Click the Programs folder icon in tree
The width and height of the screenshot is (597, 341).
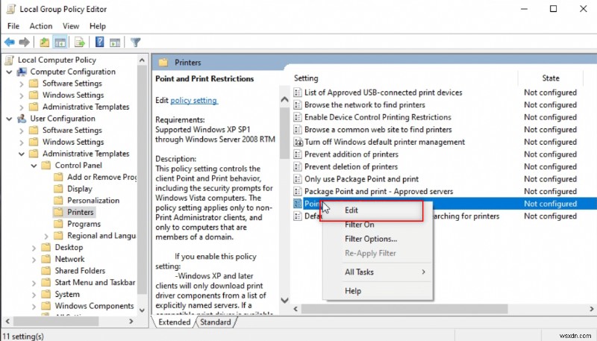(58, 224)
